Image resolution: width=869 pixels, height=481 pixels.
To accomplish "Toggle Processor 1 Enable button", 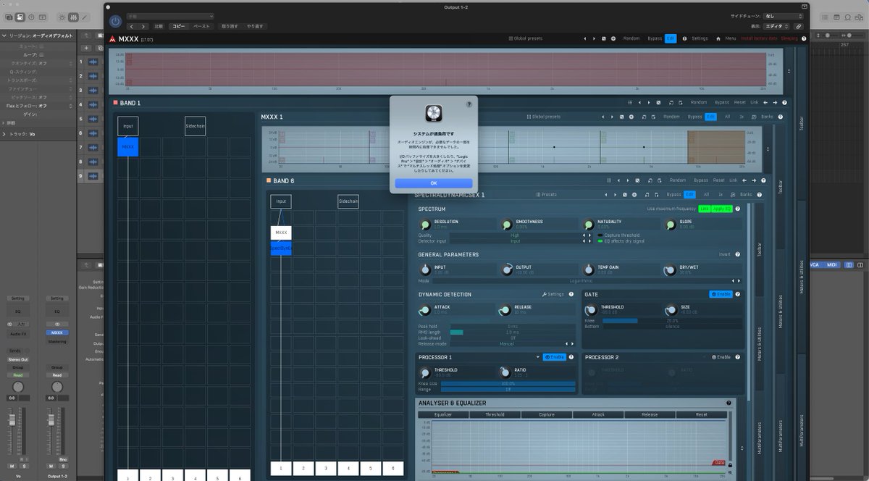I will pyautogui.click(x=554, y=357).
